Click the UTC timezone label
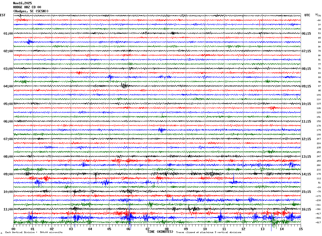 tap(307, 15)
